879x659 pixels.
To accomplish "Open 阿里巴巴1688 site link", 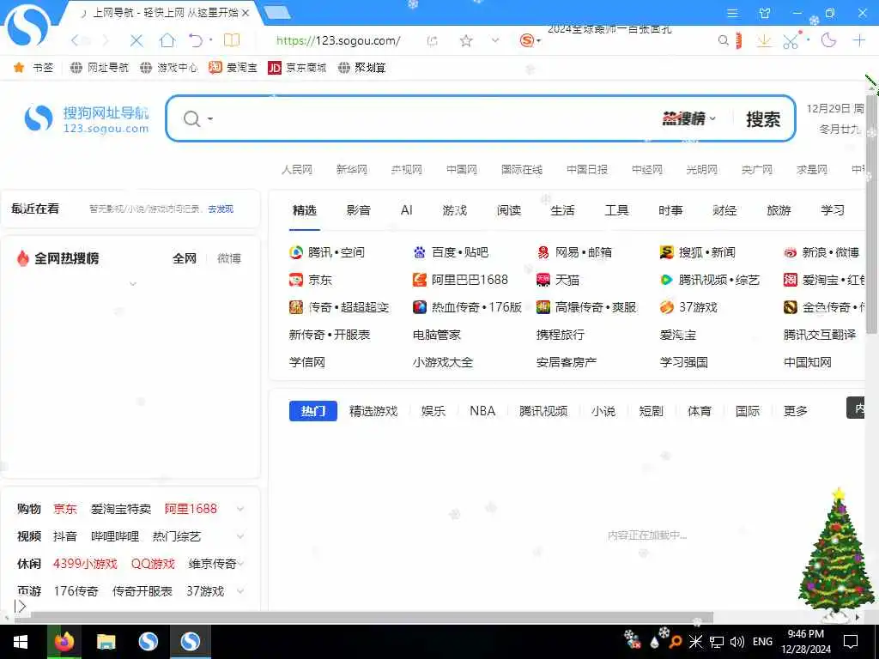I will (x=460, y=280).
